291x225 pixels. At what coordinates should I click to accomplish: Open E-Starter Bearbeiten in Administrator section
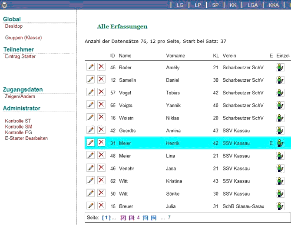pos(26,138)
